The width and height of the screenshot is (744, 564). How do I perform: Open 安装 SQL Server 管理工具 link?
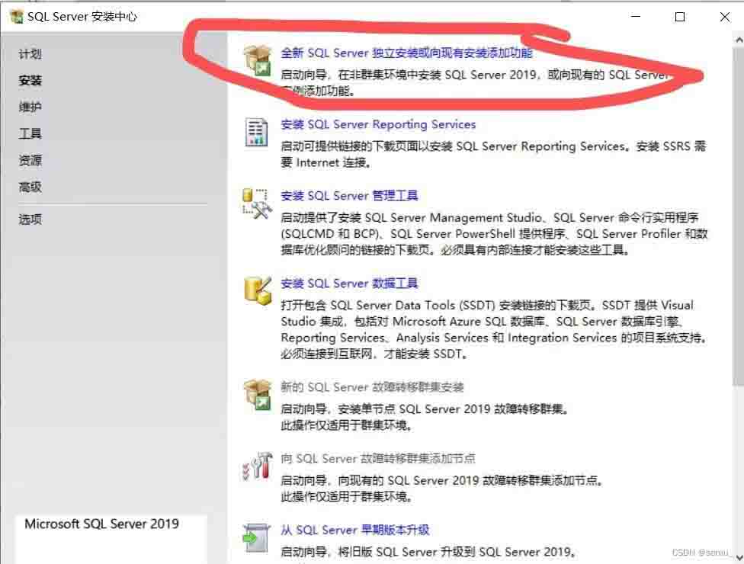[349, 195]
